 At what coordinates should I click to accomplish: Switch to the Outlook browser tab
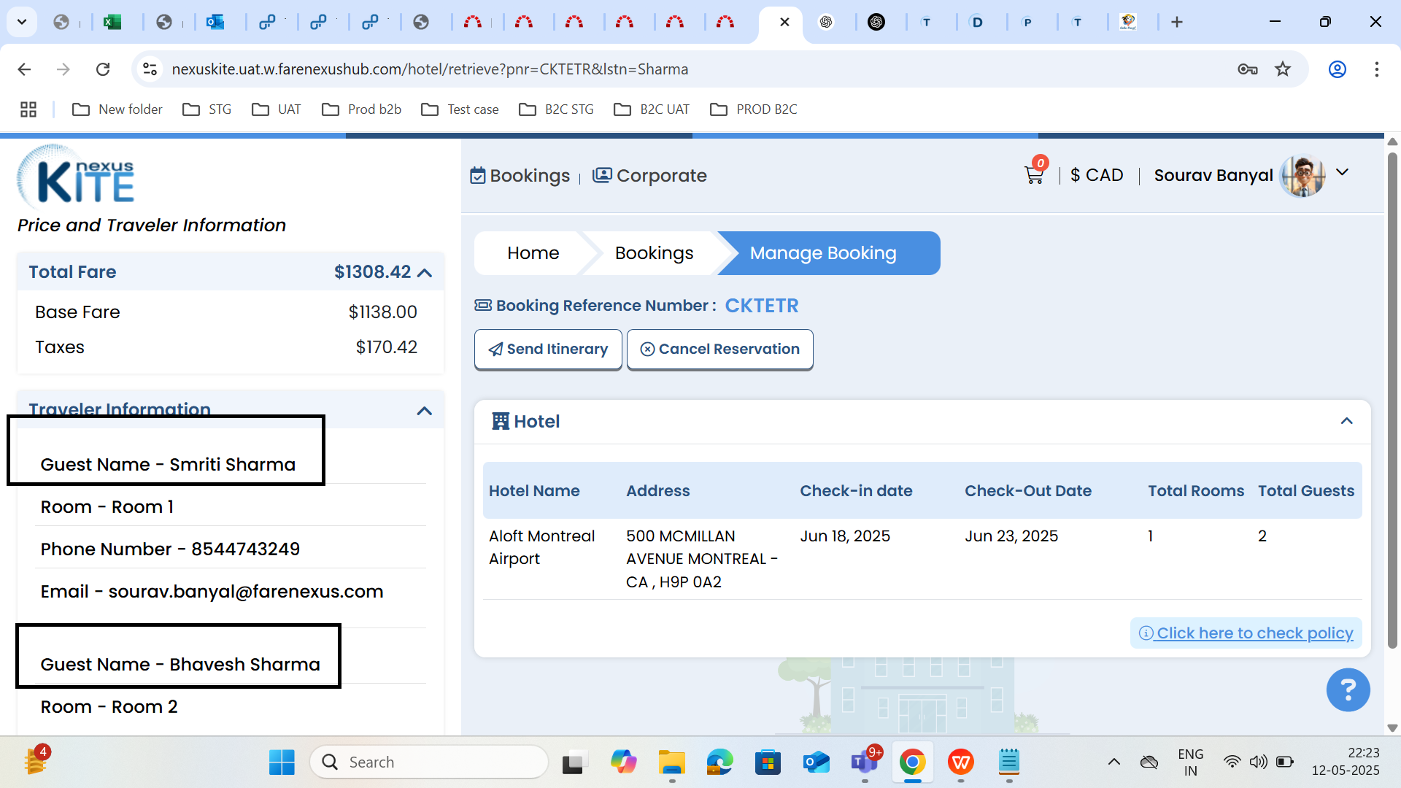click(x=215, y=22)
